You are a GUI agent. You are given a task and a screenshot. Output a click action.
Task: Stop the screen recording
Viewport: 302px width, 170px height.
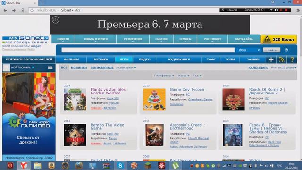point(286,10)
